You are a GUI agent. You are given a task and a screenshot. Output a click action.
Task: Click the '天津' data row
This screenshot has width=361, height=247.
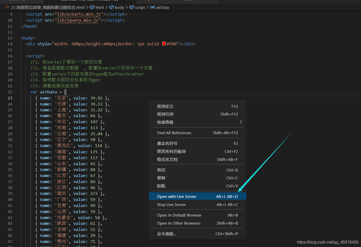click(72, 104)
